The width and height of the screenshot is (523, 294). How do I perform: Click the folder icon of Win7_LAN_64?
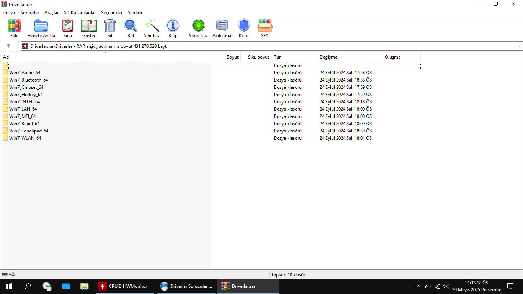coord(5,109)
